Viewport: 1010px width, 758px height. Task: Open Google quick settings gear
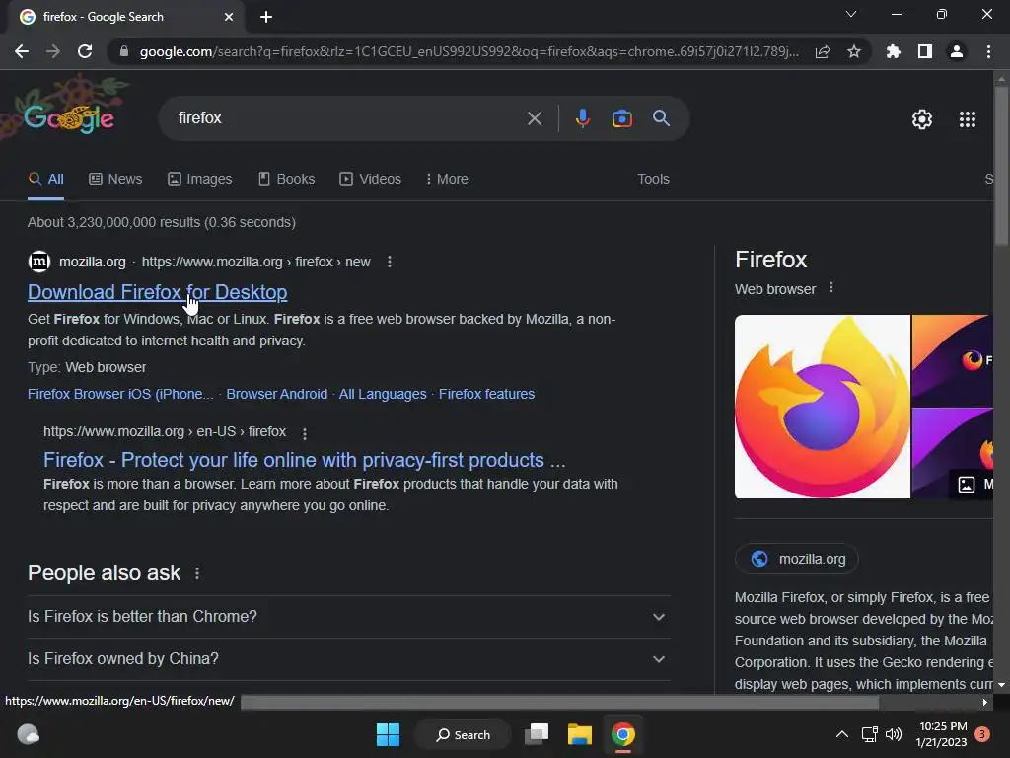pyautogui.click(x=922, y=119)
